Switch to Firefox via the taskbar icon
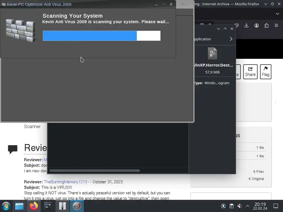 34,206
